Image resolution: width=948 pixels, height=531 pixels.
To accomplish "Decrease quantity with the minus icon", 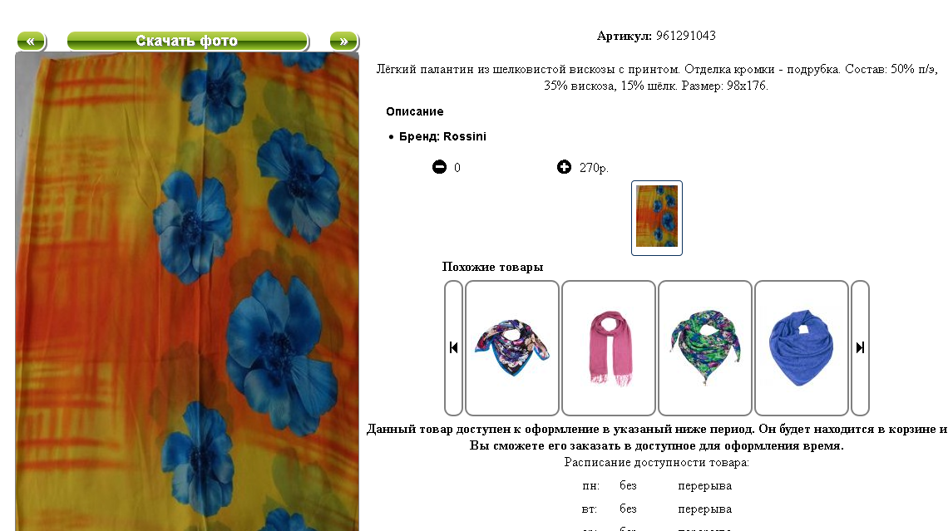I will click(440, 167).
